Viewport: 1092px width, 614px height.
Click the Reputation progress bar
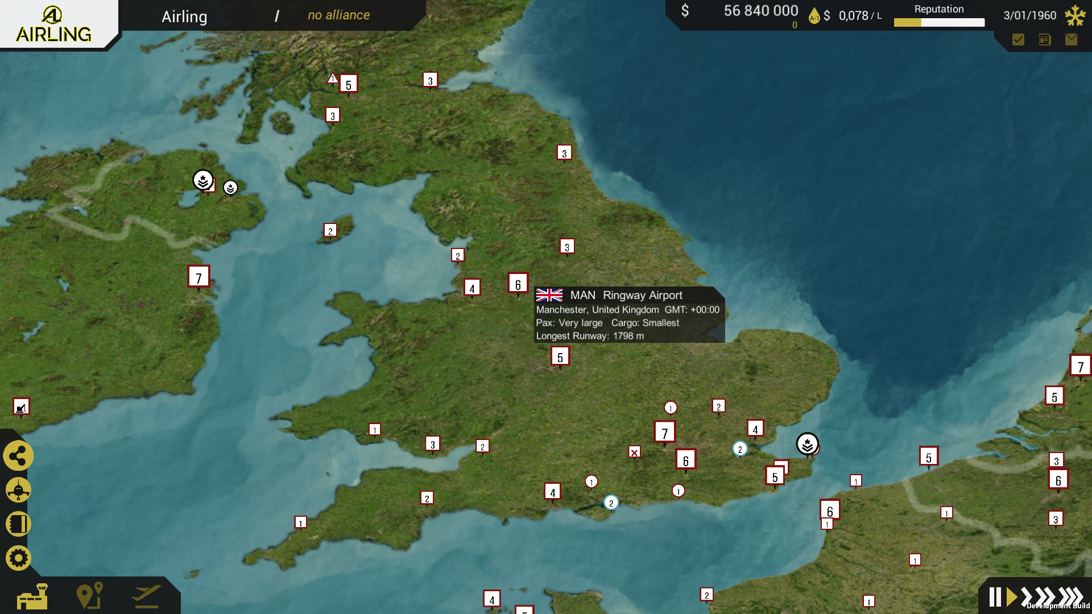point(938,23)
